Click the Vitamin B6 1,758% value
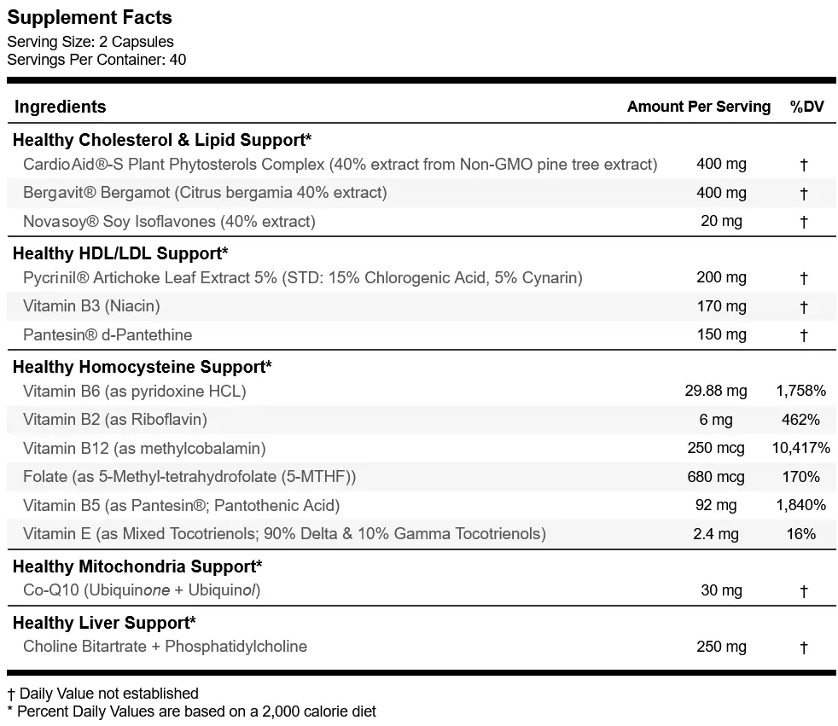The image size is (838, 726). (800, 391)
